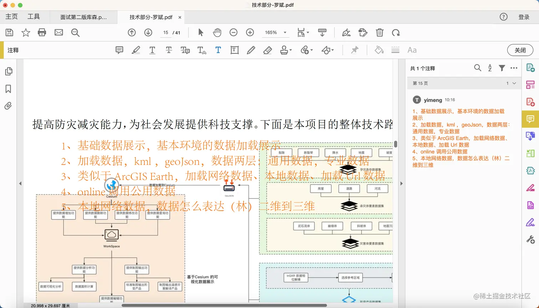Open the attach file dropdown

click(x=307, y=50)
